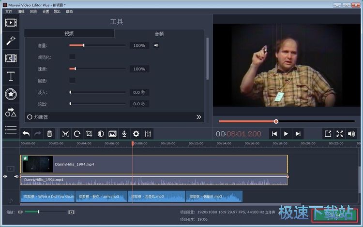Click the volume 100% value field

point(139,45)
